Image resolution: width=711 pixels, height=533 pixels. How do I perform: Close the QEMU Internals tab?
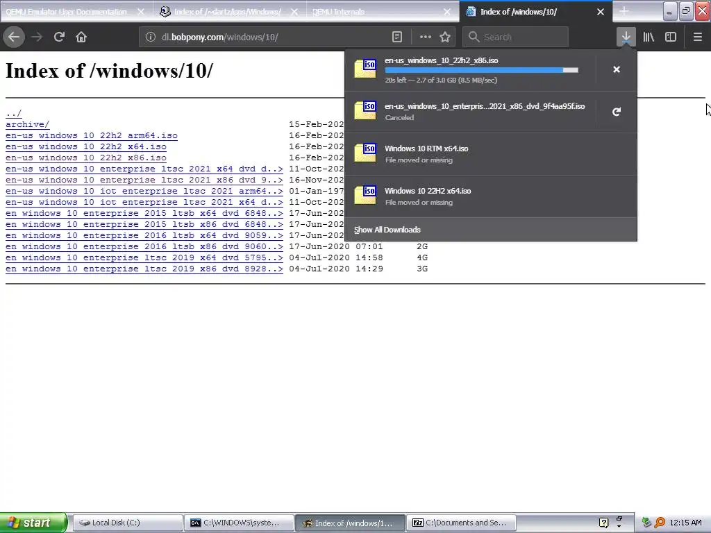pos(448,12)
